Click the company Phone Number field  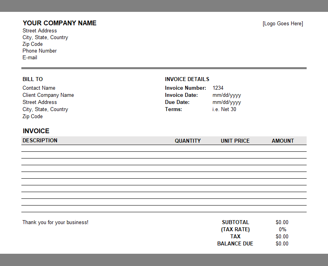click(x=40, y=51)
